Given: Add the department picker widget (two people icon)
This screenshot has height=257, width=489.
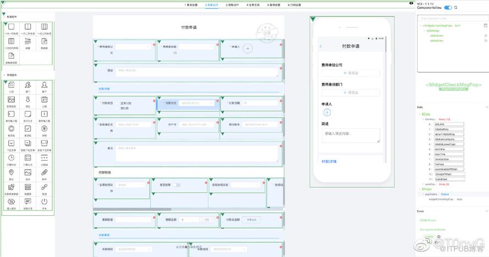Looking at the screenshot, I should [28, 85].
